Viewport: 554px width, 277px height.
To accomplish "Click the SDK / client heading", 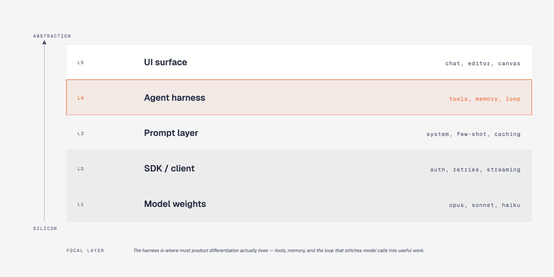I will point(169,168).
